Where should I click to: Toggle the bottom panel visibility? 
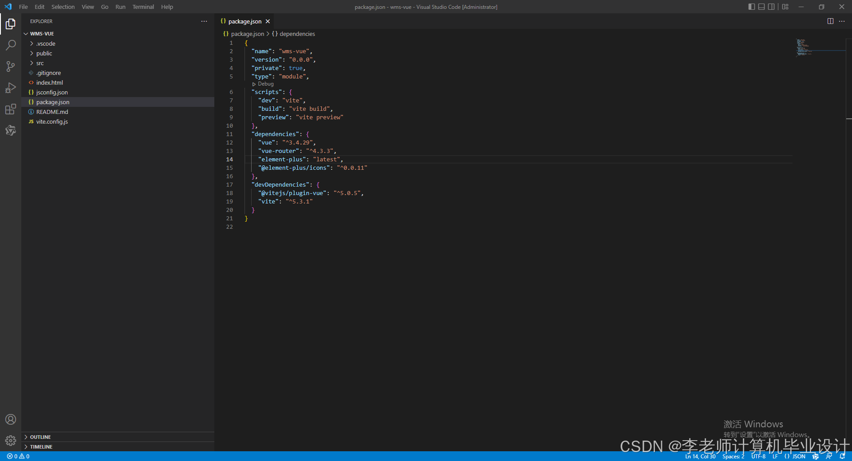point(761,7)
